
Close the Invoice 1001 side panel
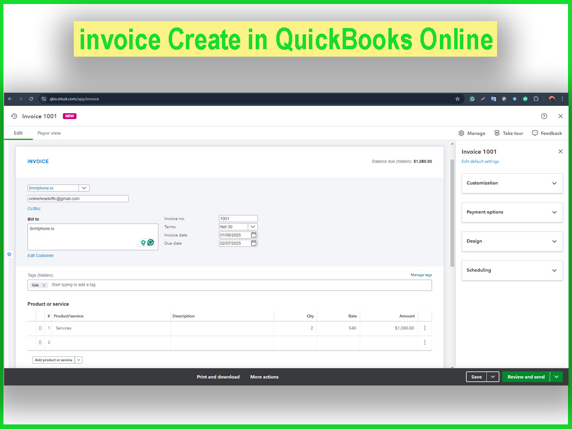(561, 152)
